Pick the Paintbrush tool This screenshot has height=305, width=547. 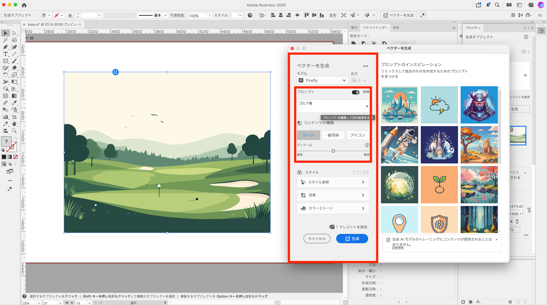pyautogui.click(x=14, y=61)
